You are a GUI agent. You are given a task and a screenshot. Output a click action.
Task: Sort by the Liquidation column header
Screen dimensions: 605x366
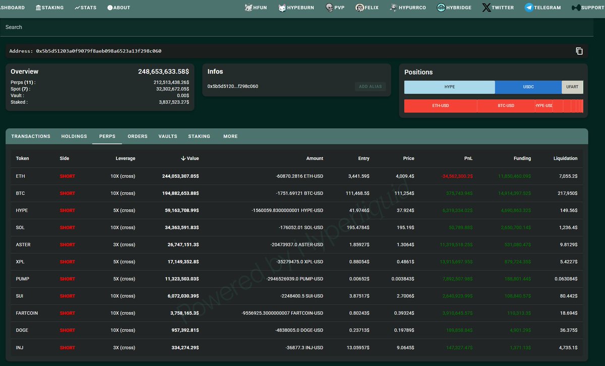point(565,158)
